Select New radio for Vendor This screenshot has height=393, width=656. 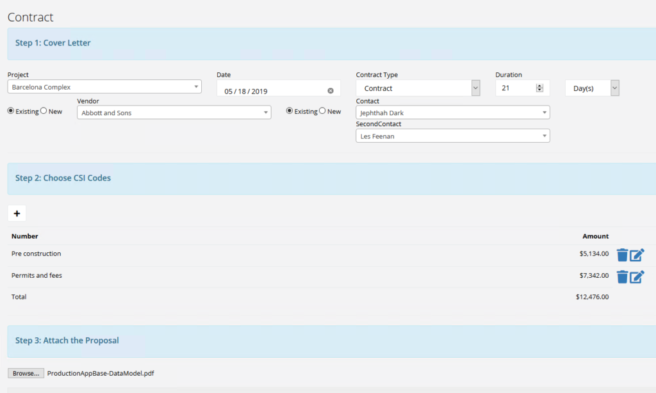(44, 111)
